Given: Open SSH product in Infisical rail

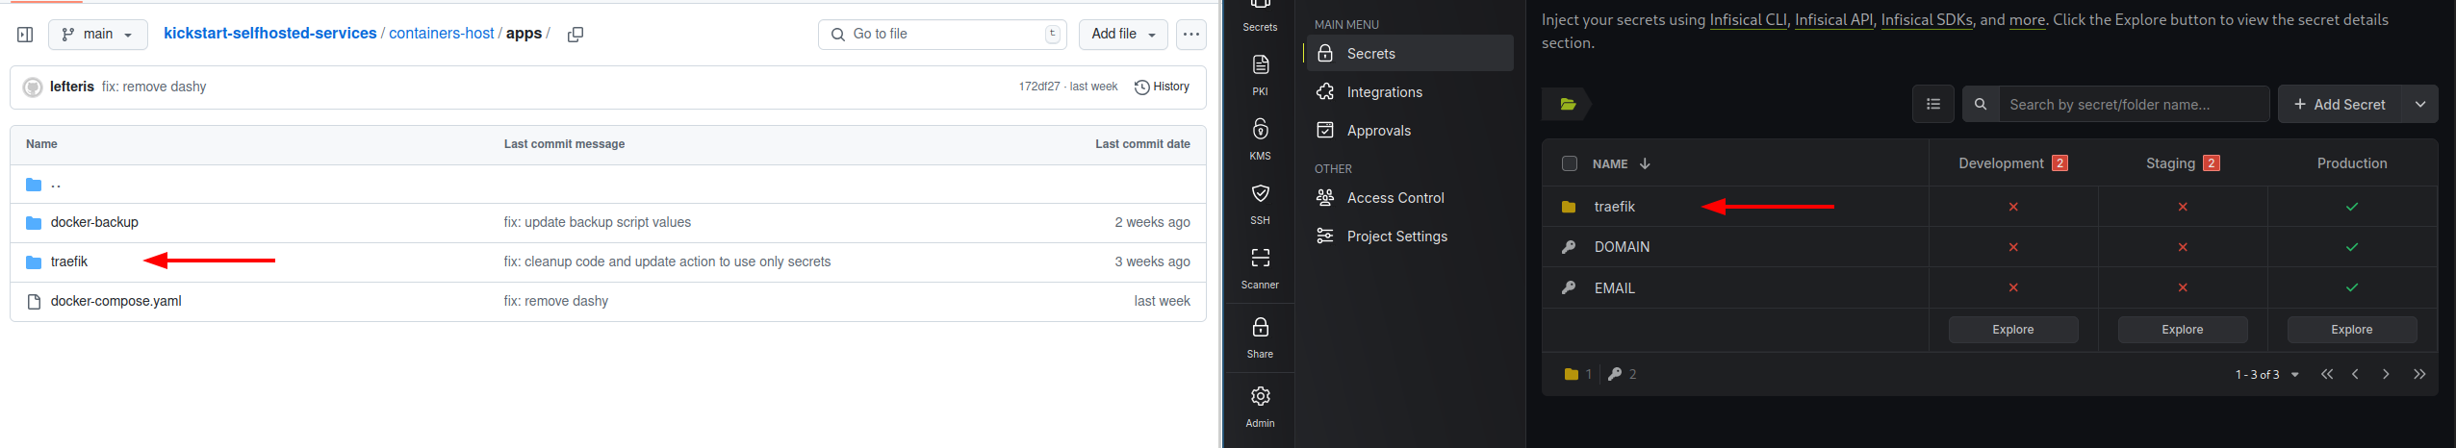Looking at the screenshot, I should [1260, 204].
